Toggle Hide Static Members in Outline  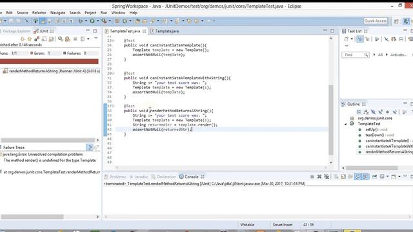pyautogui.click(x=380, y=112)
